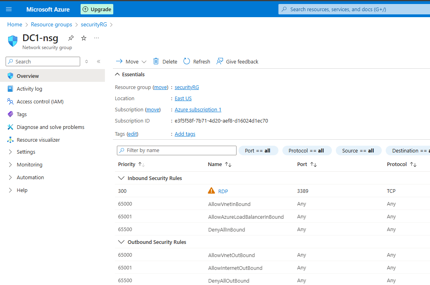
Task: Sort by Protocol column
Action: click(x=402, y=164)
